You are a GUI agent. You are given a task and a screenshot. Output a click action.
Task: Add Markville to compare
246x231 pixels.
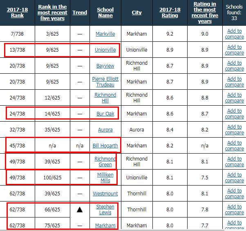tap(234, 34)
